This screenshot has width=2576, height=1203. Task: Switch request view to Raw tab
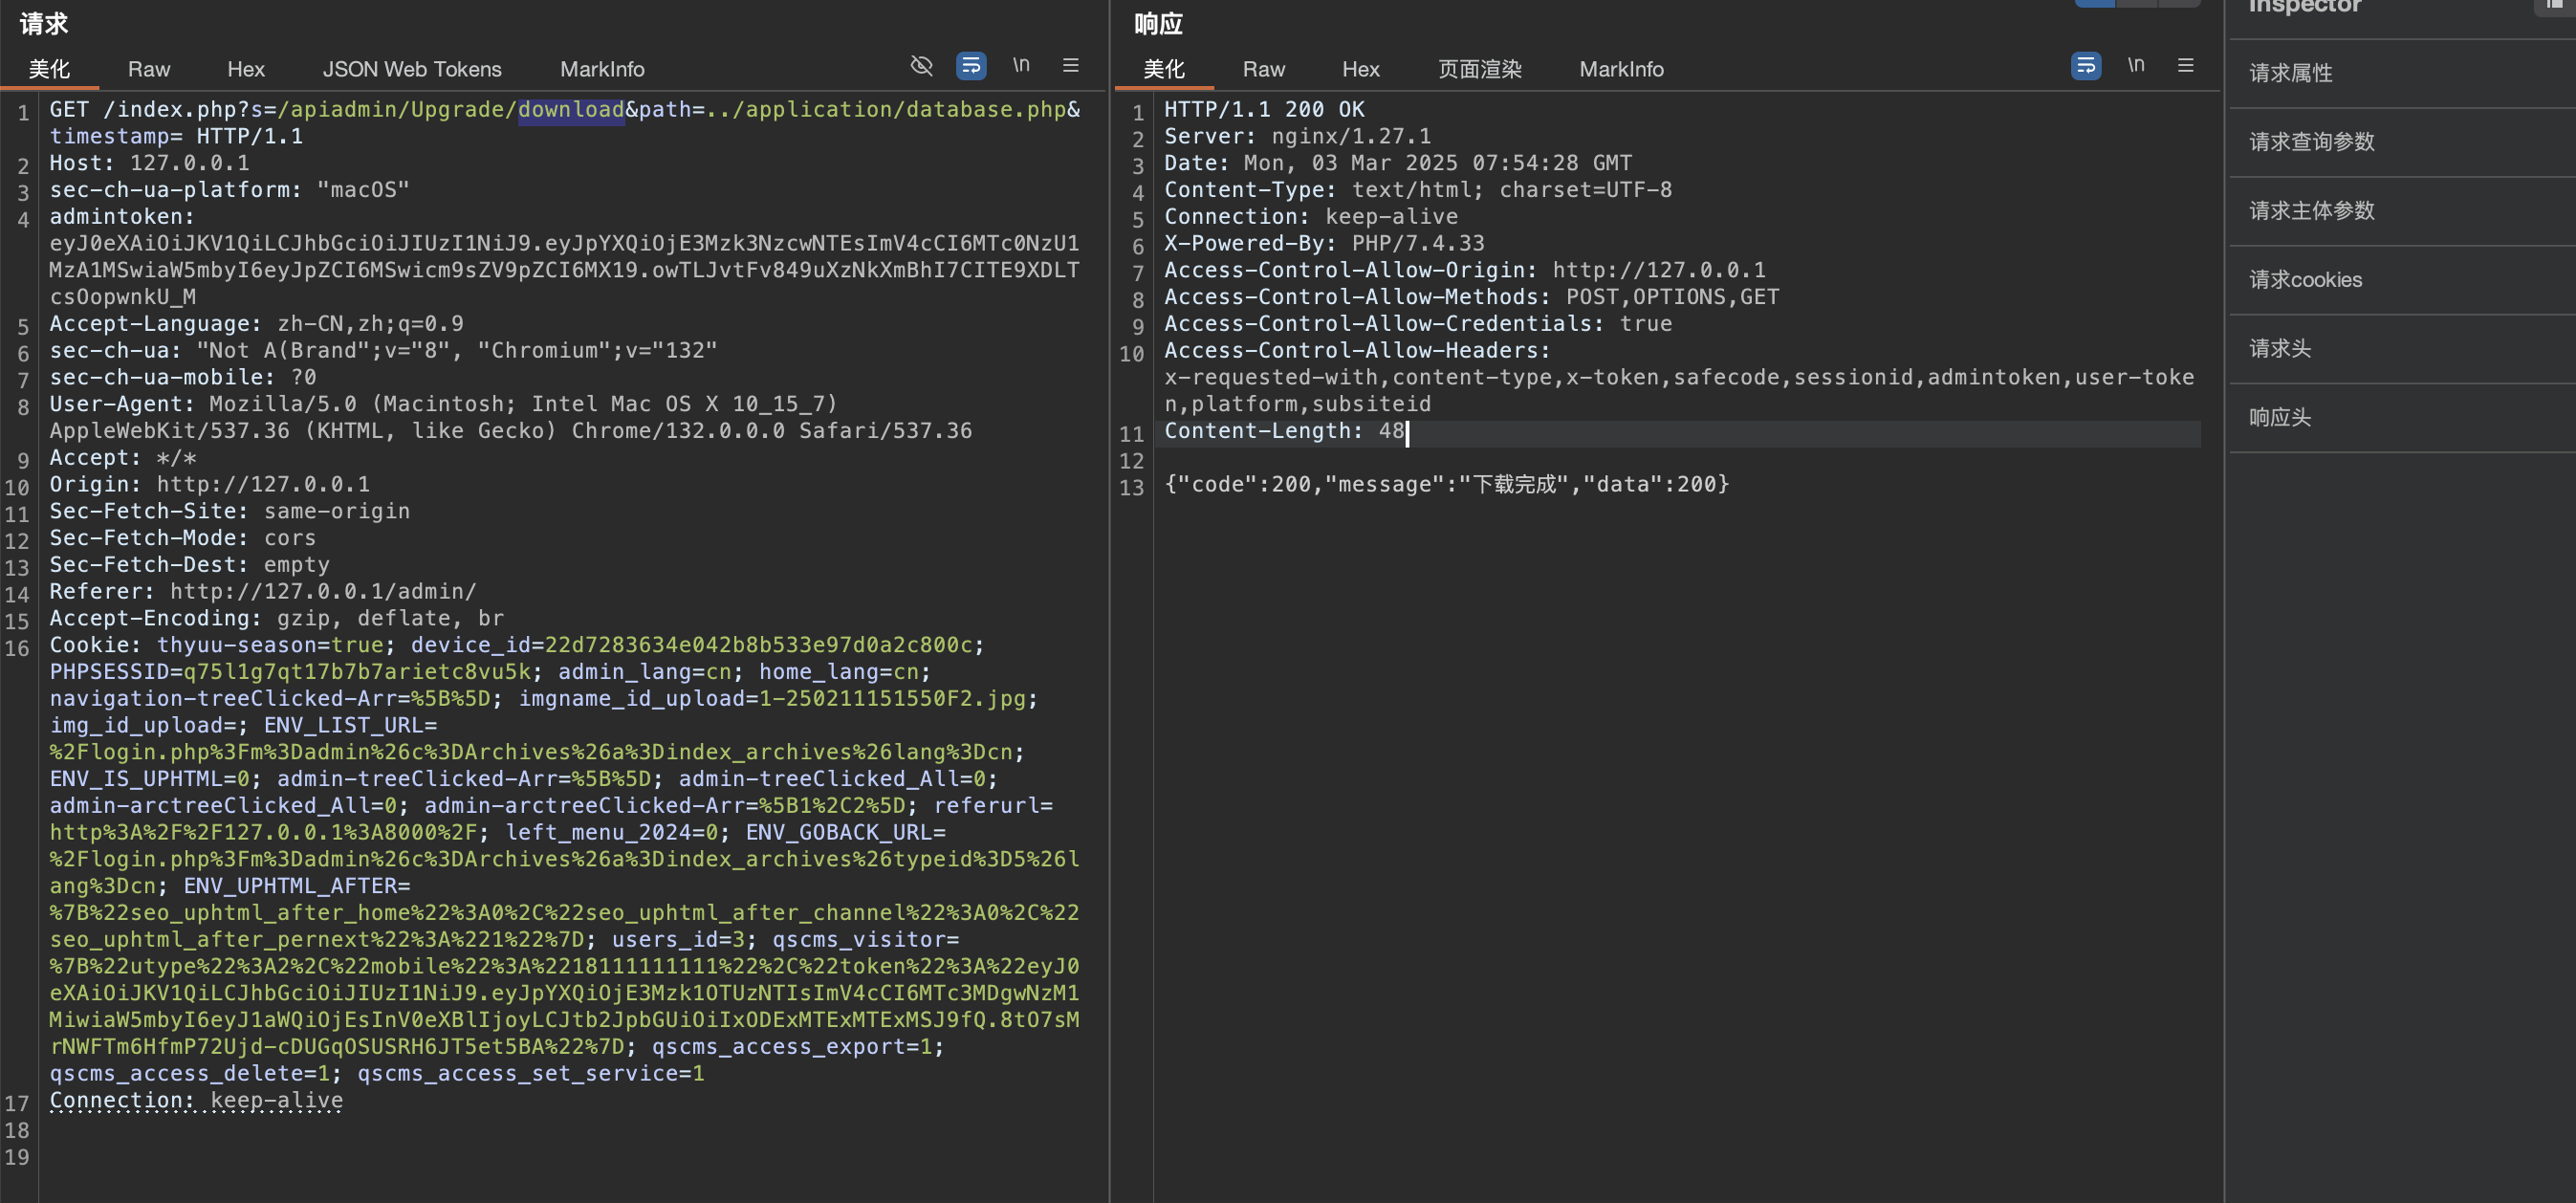tap(149, 69)
